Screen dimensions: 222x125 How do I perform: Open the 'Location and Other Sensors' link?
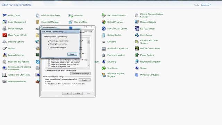149,42
